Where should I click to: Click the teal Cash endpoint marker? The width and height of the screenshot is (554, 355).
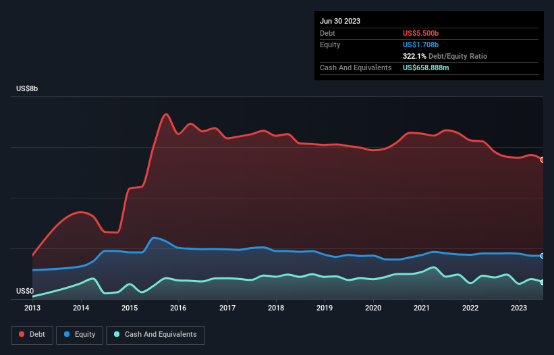coord(543,282)
